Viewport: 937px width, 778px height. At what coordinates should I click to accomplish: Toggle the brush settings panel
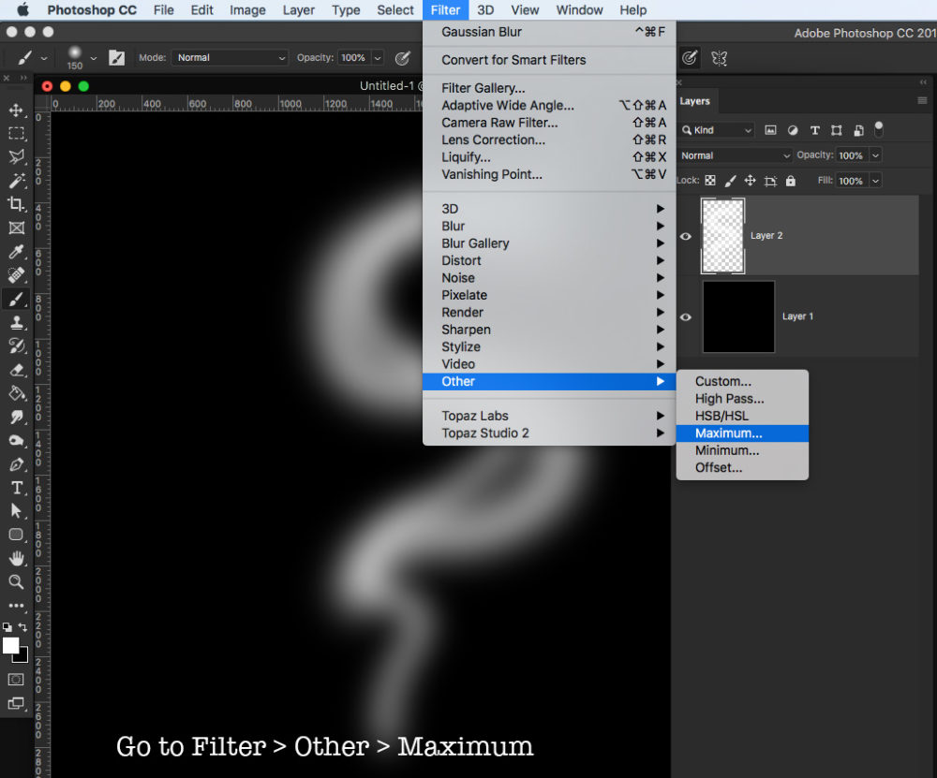[116, 57]
